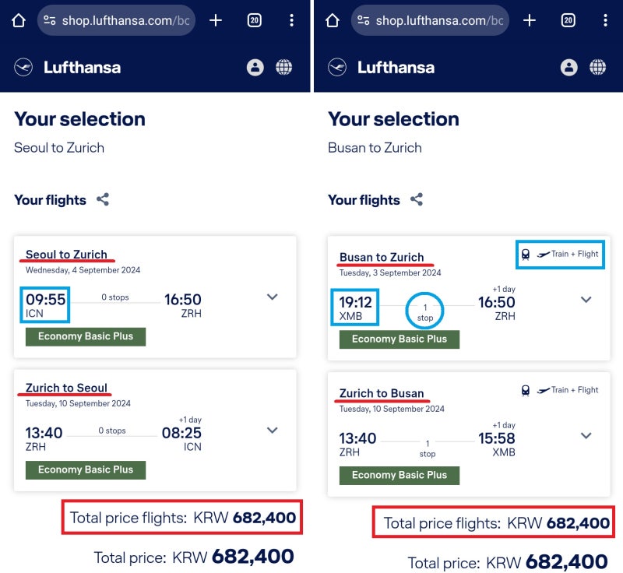Click the 1 stop indicator for Busan to Zurich

(425, 312)
